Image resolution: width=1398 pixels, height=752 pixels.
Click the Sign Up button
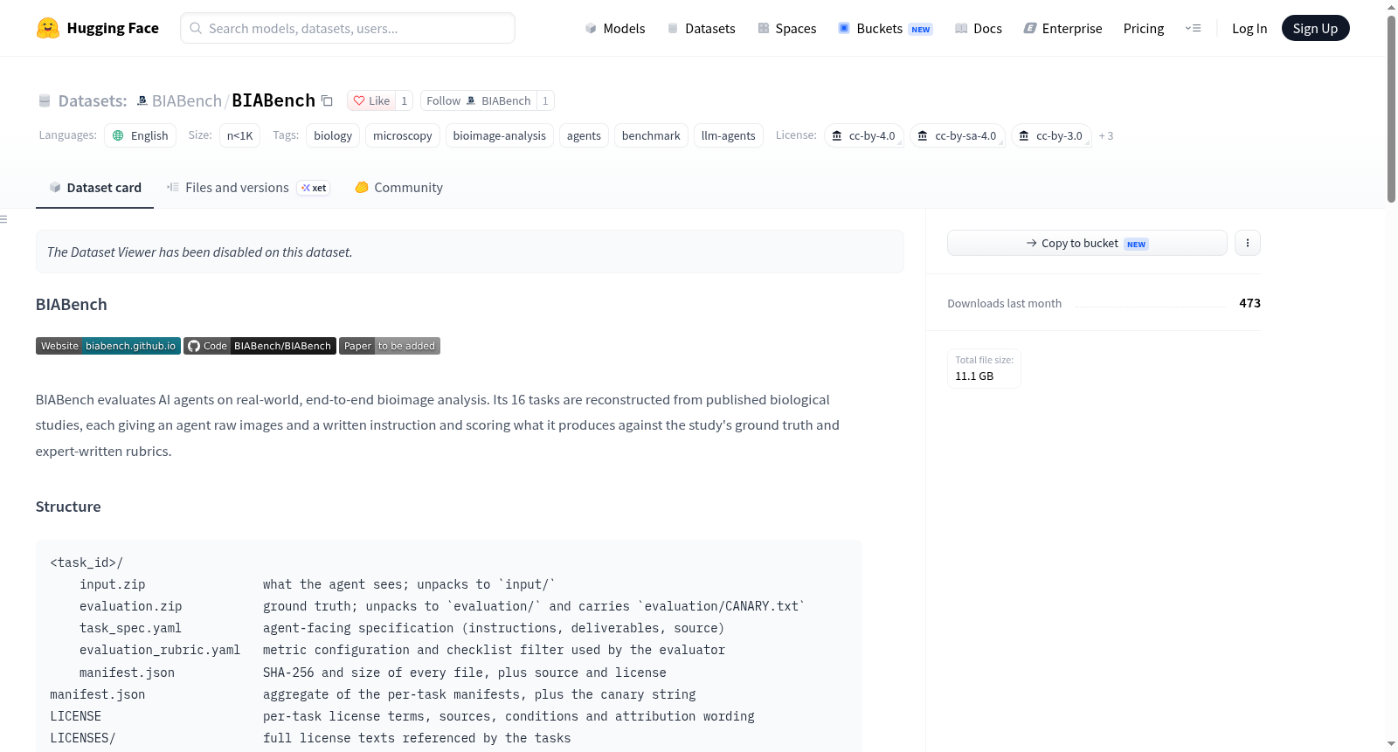pos(1315,28)
